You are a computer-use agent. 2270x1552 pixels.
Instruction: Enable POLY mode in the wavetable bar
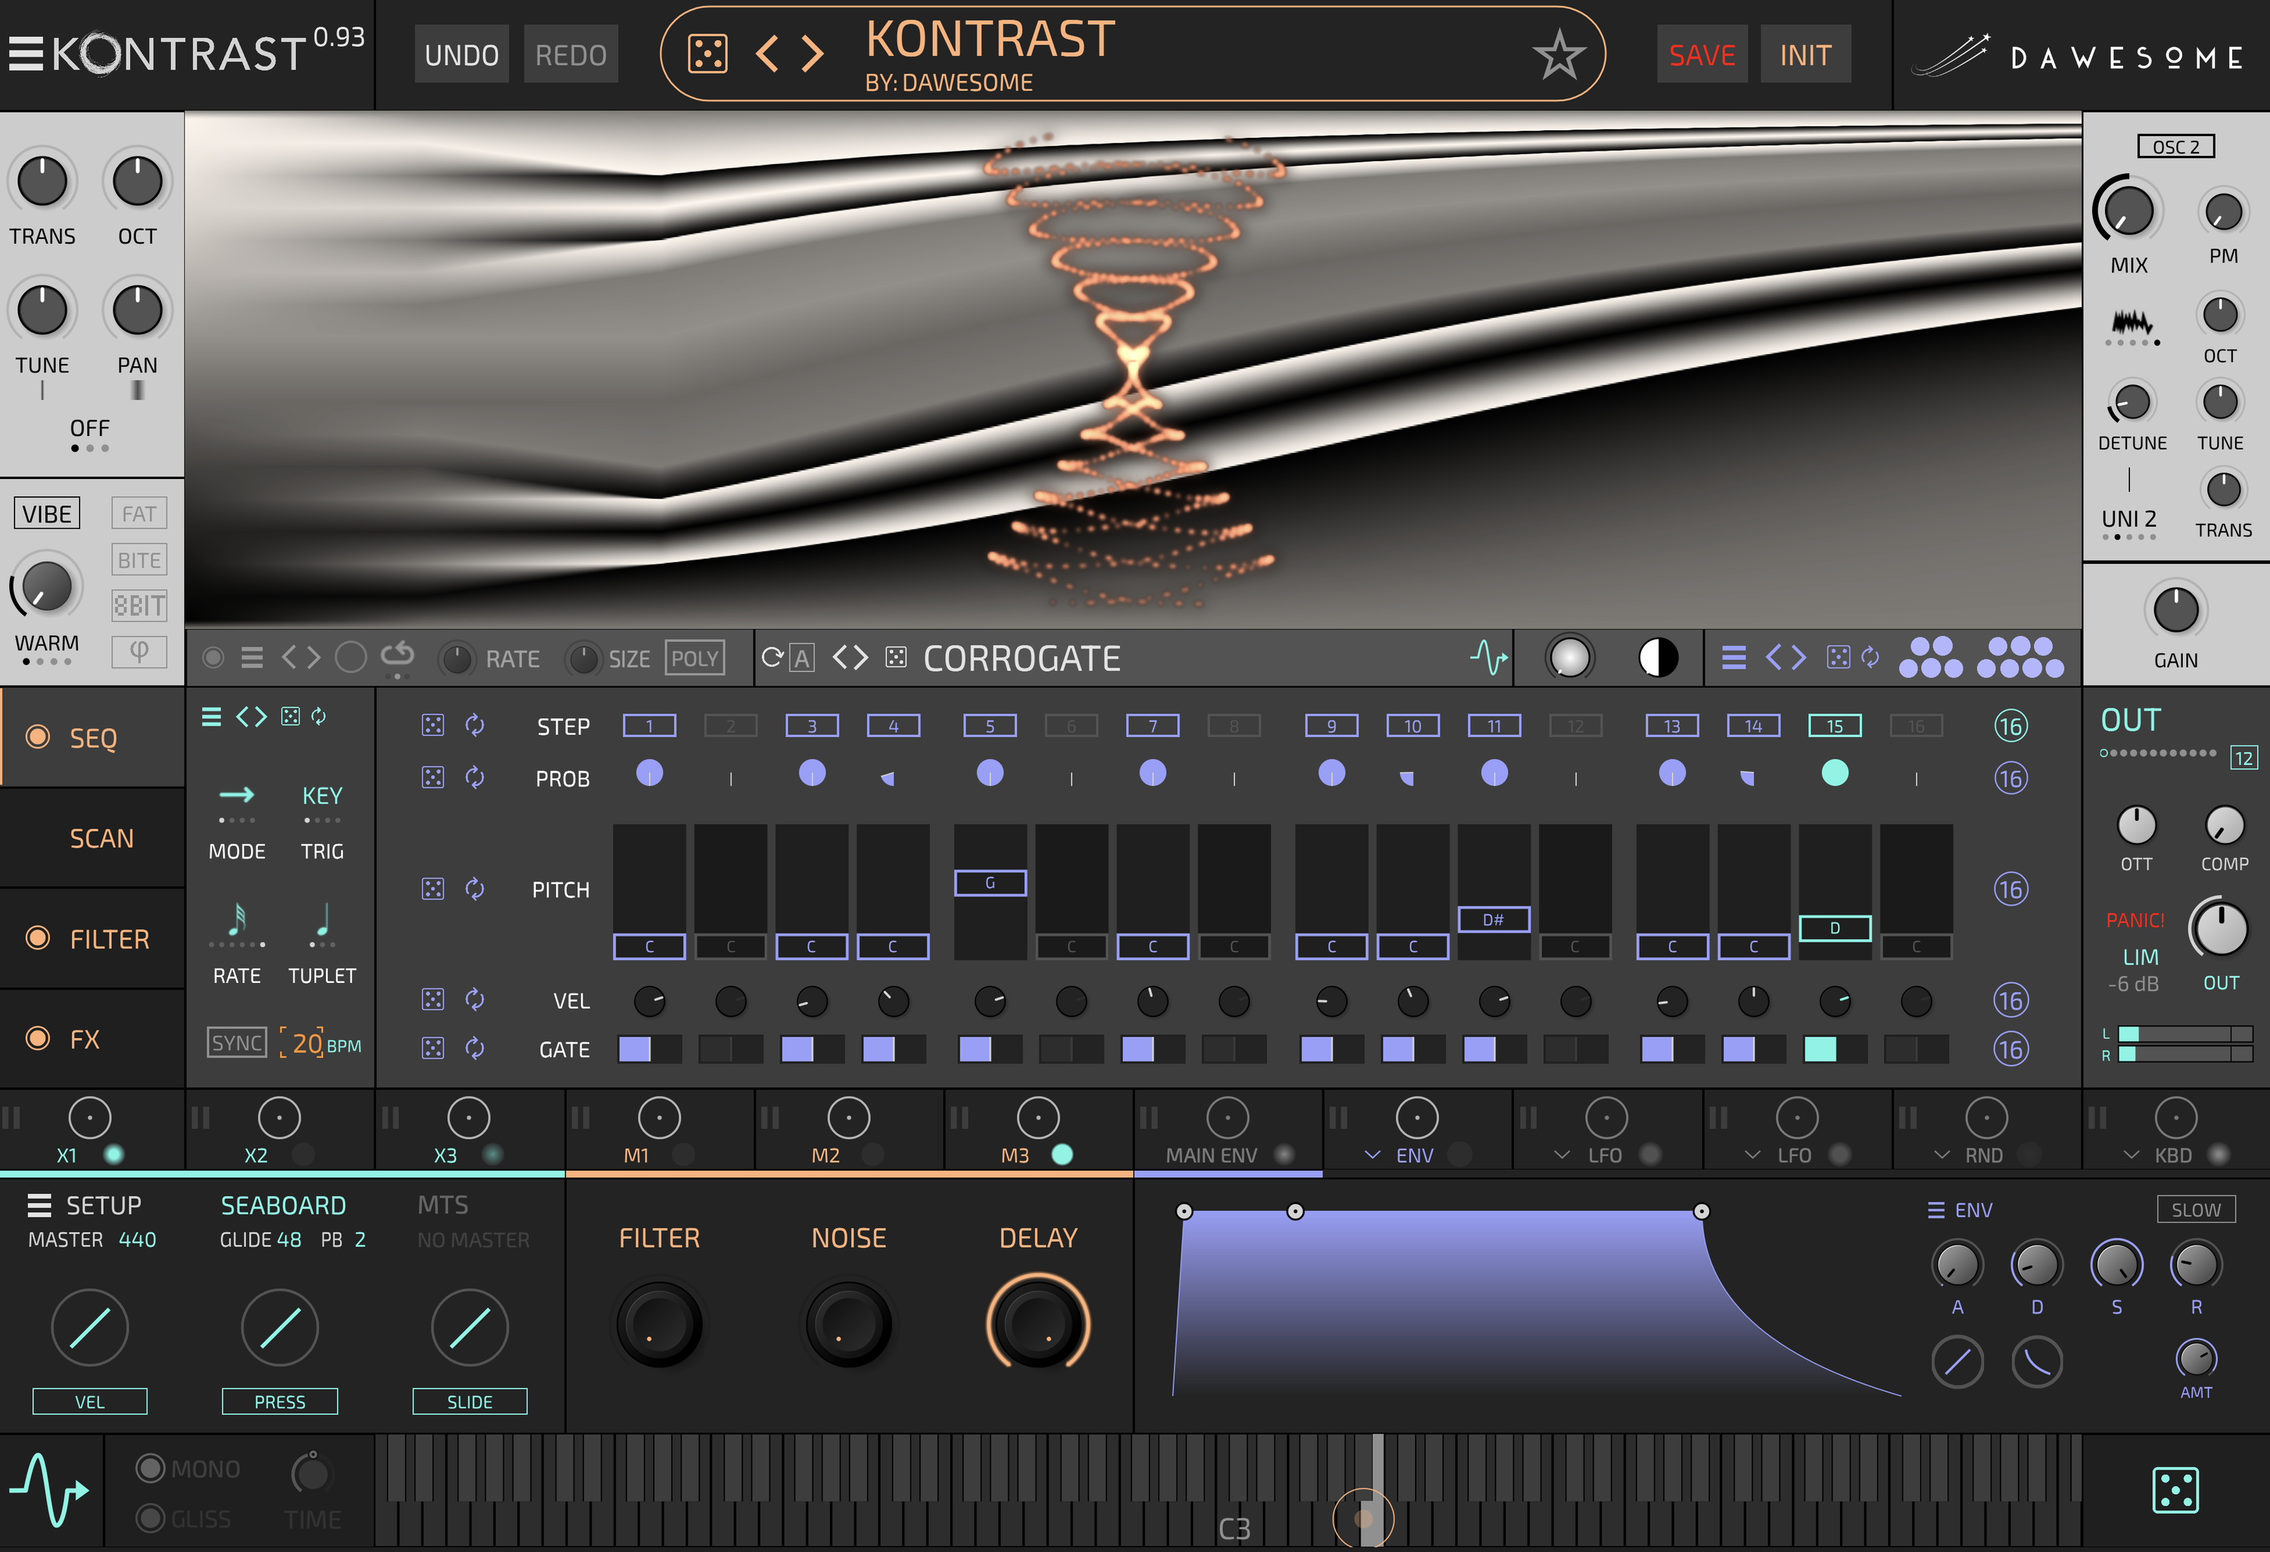(695, 658)
